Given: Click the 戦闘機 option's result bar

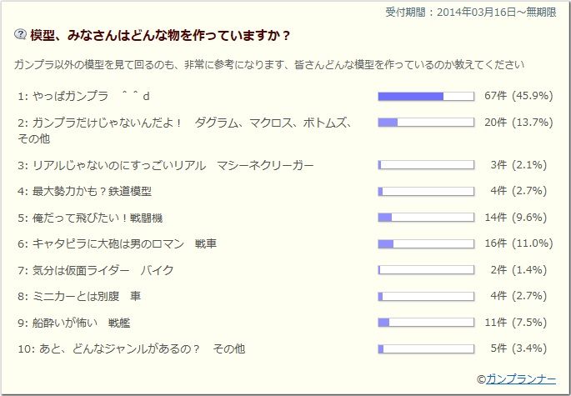Looking at the screenshot, I should tap(426, 218).
